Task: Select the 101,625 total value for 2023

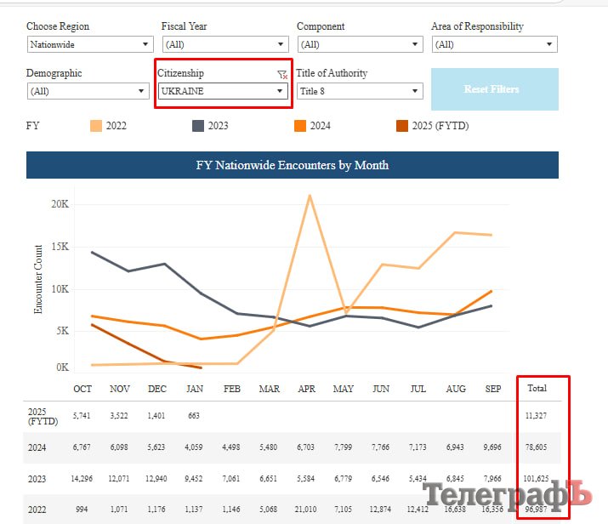Action: (x=537, y=478)
